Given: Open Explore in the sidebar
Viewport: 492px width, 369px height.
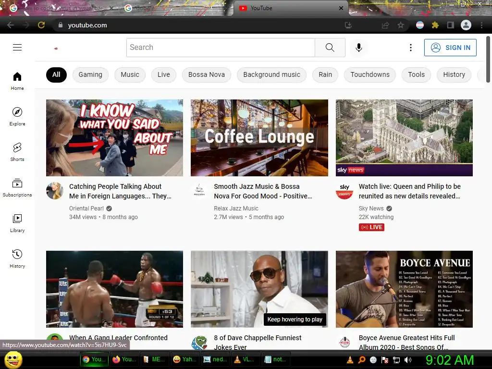Looking at the screenshot, I should tap(17, 116).
